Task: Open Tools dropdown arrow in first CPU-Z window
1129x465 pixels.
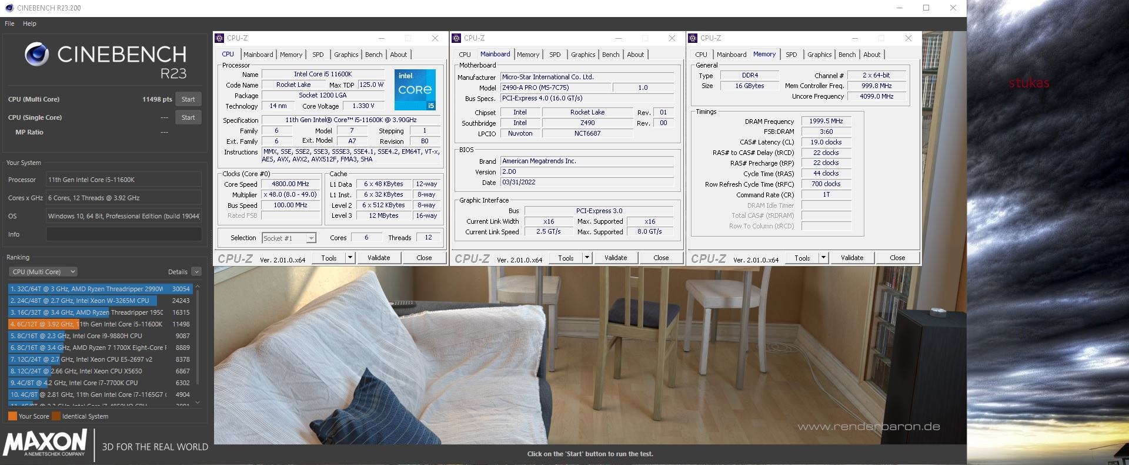Action: tap(350, 258)
